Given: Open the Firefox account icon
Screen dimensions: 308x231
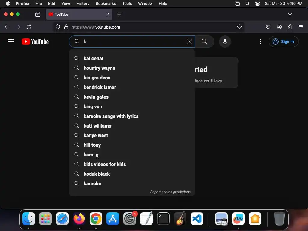Looking at the screenshot, I should tap(279, 27).
